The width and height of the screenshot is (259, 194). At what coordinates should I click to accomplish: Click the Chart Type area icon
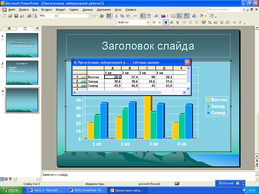[x=163, y=16]
